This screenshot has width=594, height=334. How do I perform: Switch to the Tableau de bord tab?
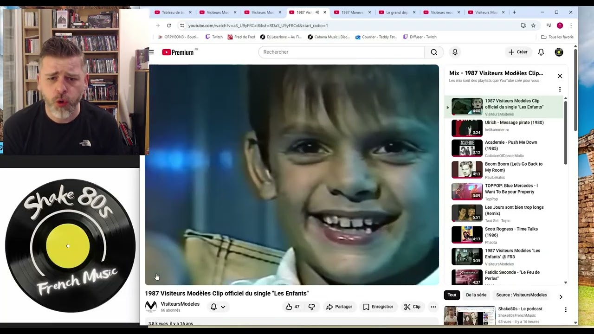point(173,13)
